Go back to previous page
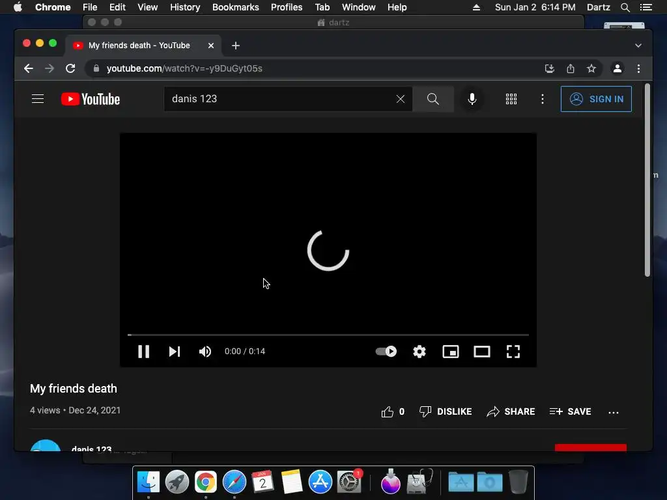Screen dimensions: 667x500 coord(29,68)
